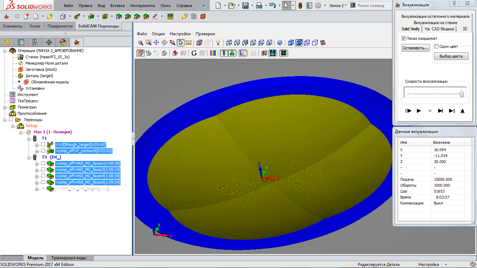This screenshot has height=268, width=477.
Task: Adjust the Скорость визуализации slider handle
Action: pos(462,94)
